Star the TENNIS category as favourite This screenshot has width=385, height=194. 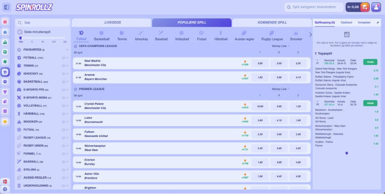point(63,66)
